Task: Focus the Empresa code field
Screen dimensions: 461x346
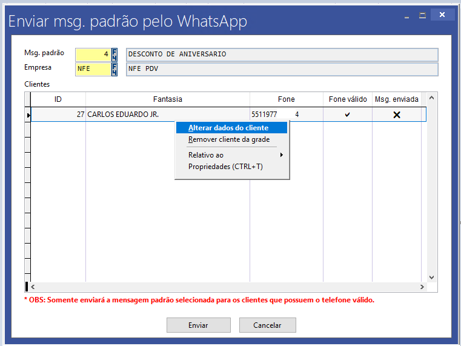Action: click(93, 69)
